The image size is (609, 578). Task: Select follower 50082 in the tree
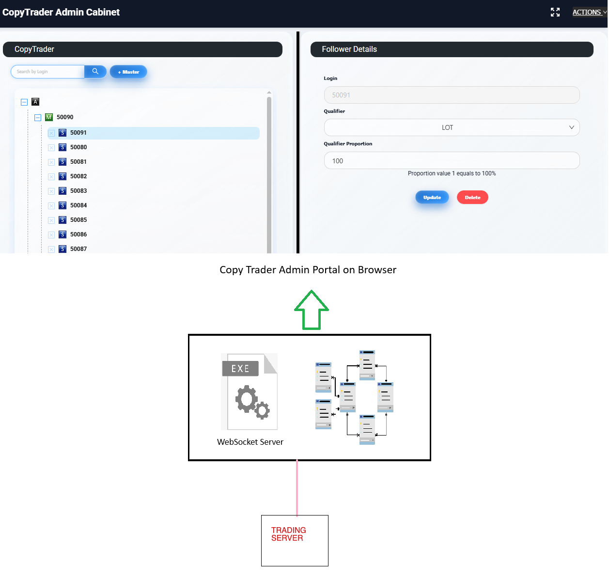(78, 176)
